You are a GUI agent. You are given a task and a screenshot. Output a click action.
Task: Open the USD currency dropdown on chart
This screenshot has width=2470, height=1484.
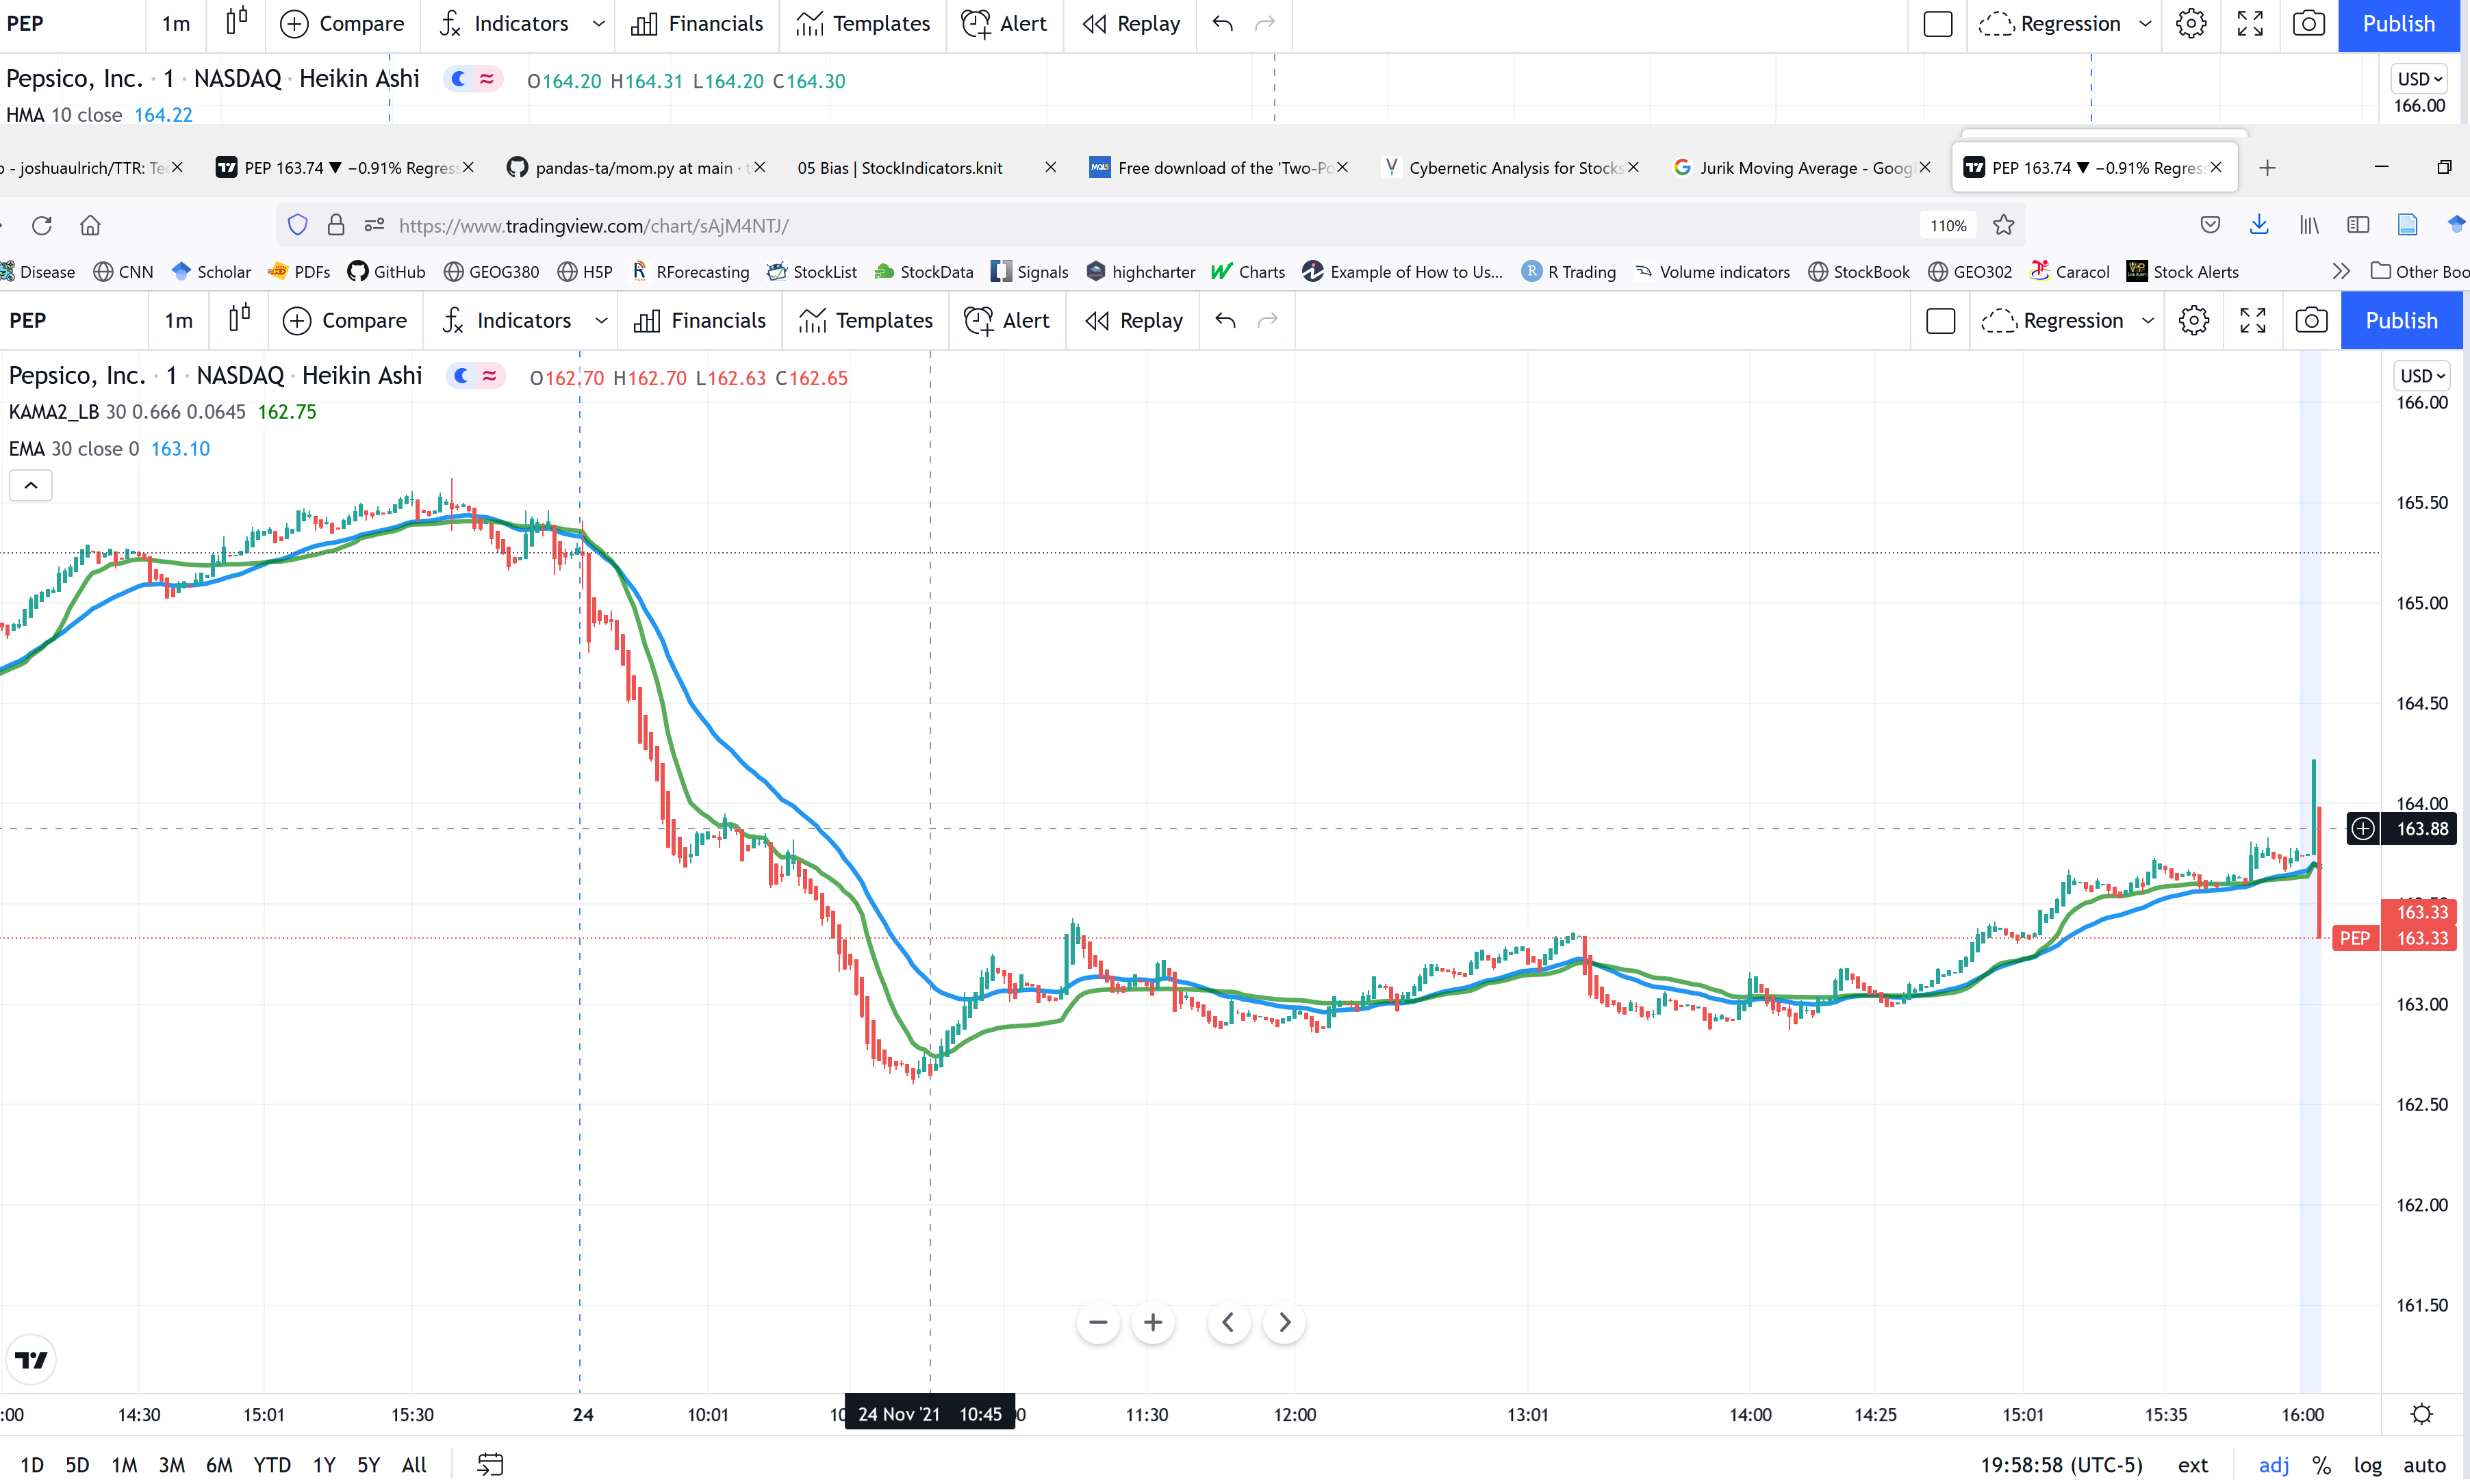[2422, 376]
